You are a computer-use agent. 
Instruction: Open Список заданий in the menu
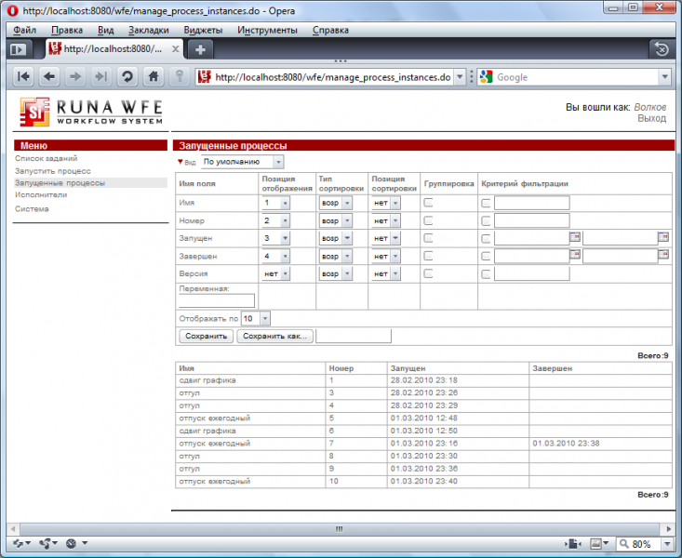coord(47,158)
